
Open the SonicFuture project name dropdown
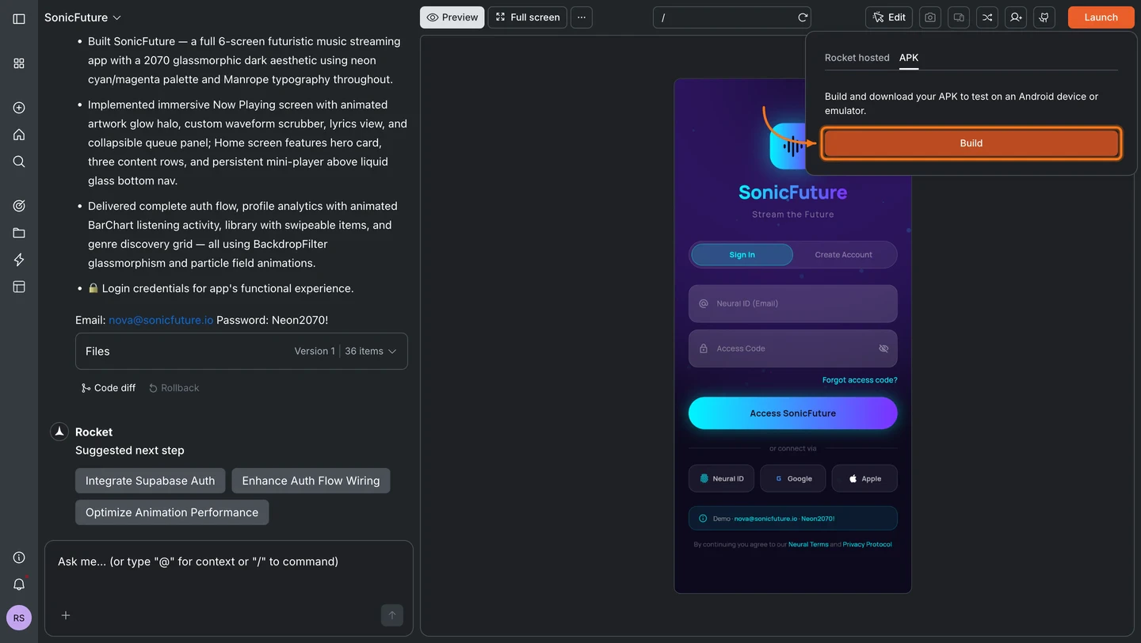point(82,17)
